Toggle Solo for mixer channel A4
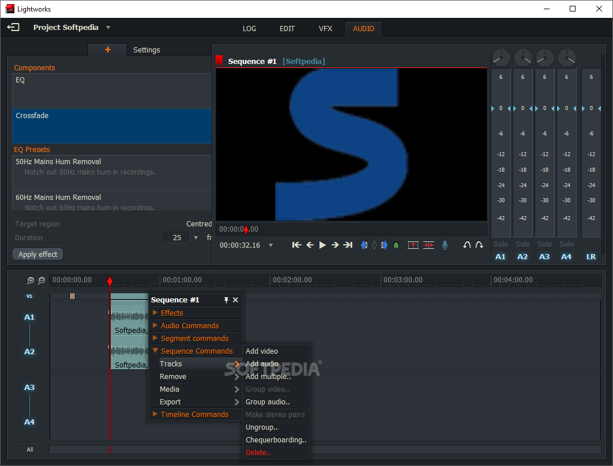The height and width of the screenshot is (466, 613). (x=566, y=244)
